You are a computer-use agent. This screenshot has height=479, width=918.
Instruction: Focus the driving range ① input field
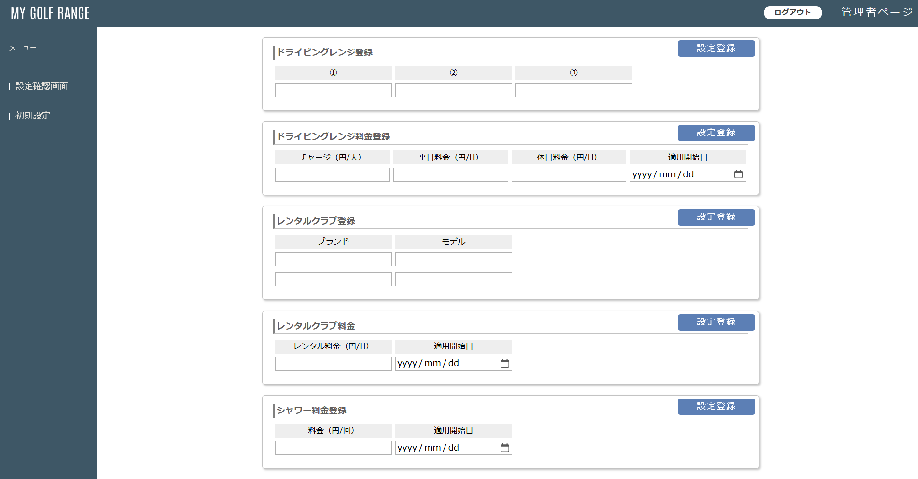(333, 91)
